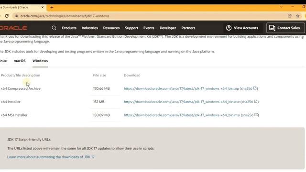Click the padlock site info icon

(16, 16)
